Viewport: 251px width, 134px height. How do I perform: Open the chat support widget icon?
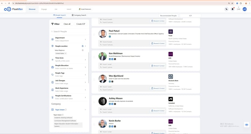pos(247,125)
